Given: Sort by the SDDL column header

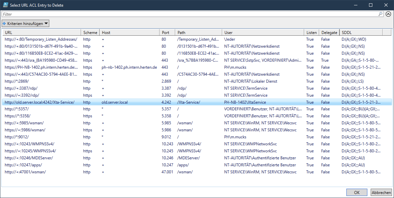Looking at the screenshot, I should click(x=361, y=32).
